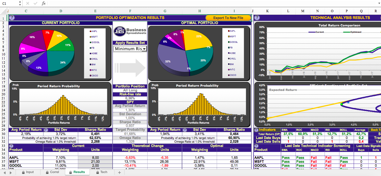Click help icon beside Portfolio Optimization Results title
381x176 pixels.
(12, 18)
